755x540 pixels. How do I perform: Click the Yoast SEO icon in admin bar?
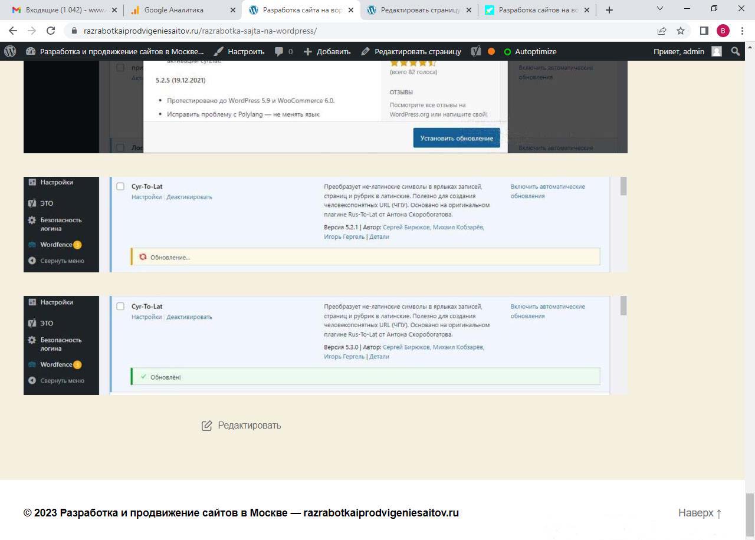[476, 51]
